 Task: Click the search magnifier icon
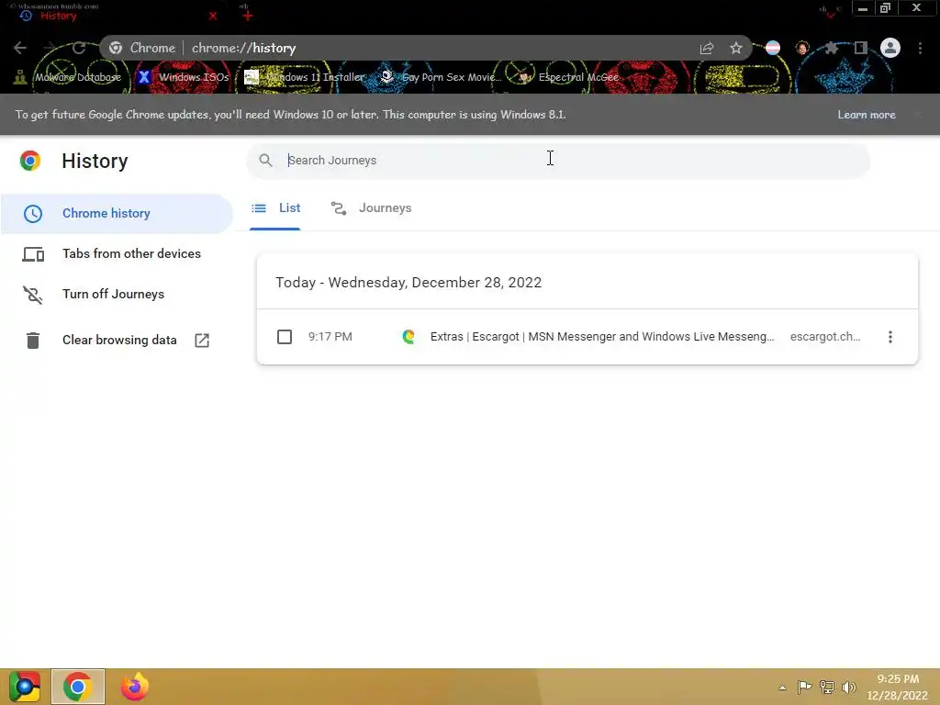[x=265, y=160]
